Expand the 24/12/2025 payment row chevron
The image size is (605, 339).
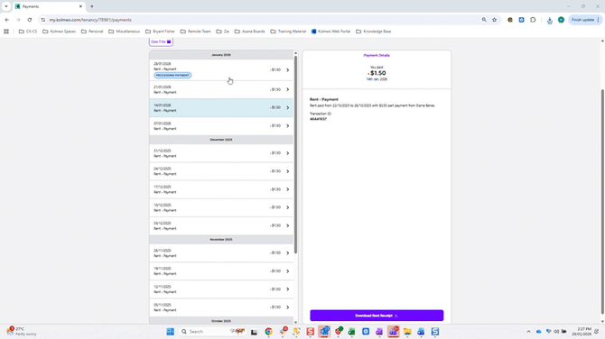pyautogui.click(x=287, y=171)
